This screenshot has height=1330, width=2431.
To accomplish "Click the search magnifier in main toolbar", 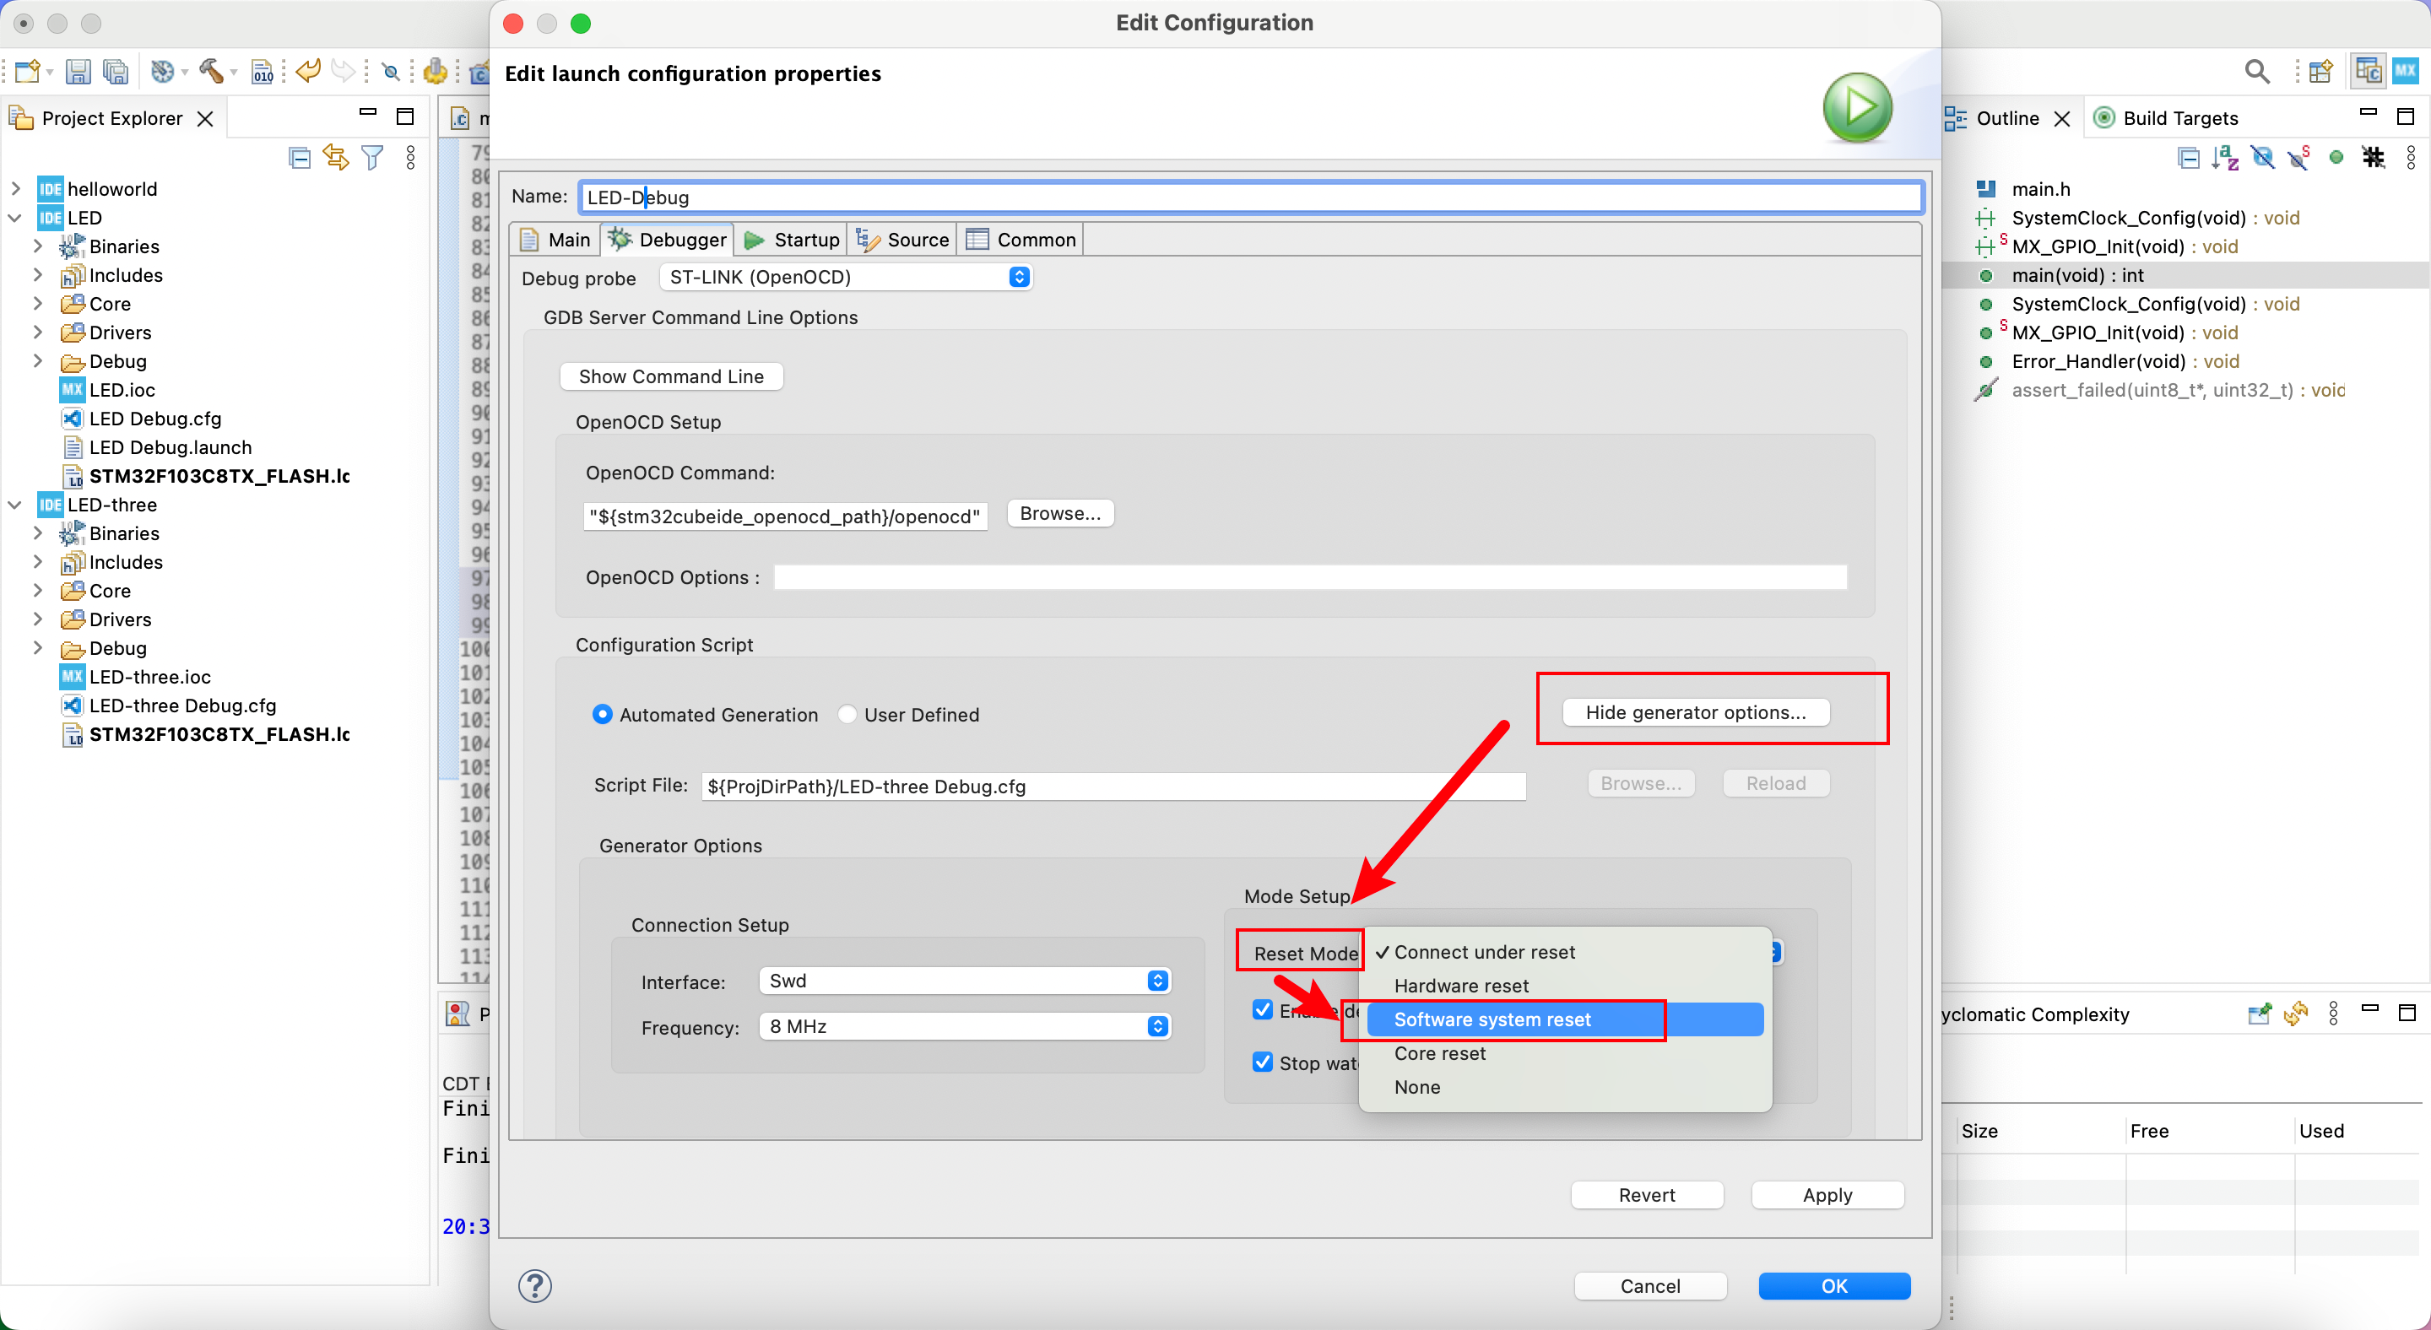I will pos(2257,72).
